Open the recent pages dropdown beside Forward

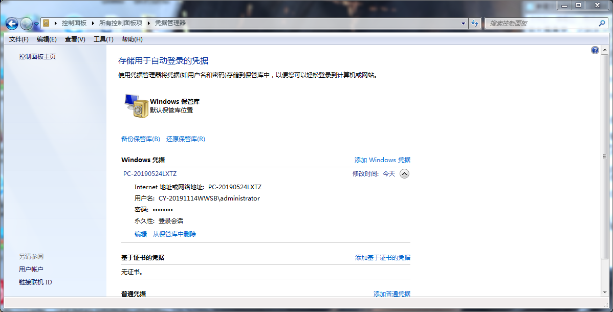click(36, 24)
